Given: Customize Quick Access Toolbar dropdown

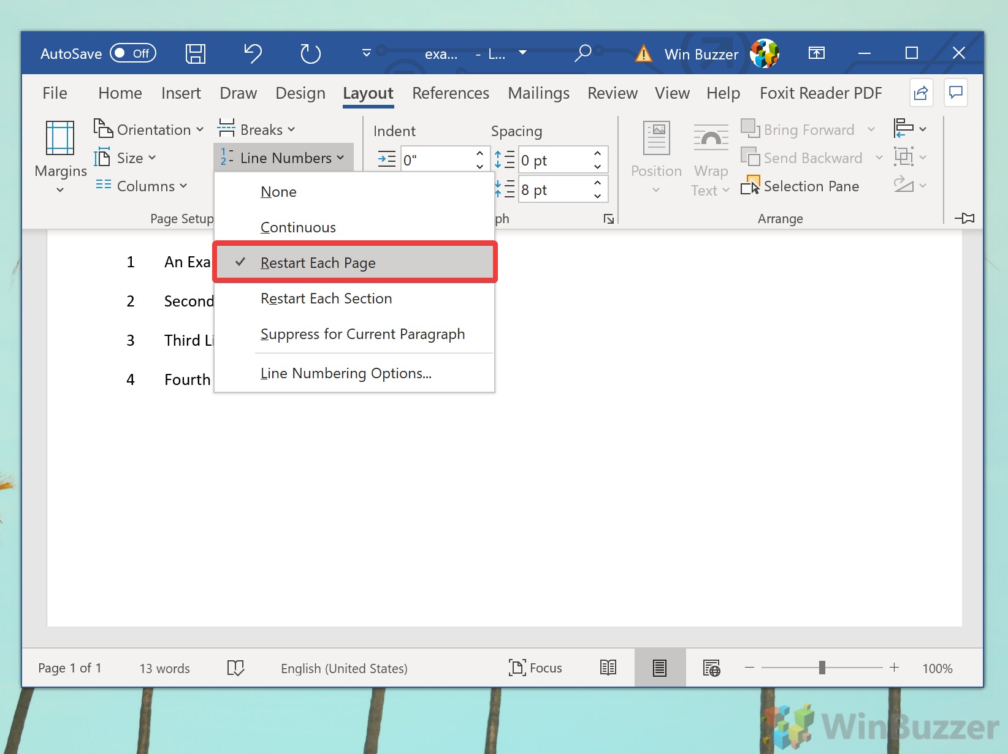Looking at the screenshot, I should 366,53.
